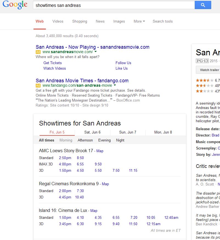Pick the 6:55 IMAX 3D showtime at AMC
The width and height of the screenshot is (220, 240).
point(80,164)
